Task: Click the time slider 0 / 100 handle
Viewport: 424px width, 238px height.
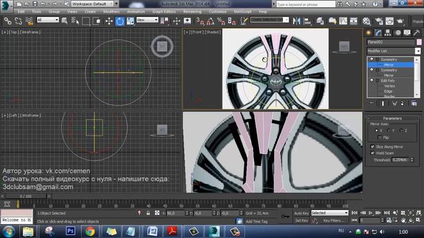Action: 25,196
